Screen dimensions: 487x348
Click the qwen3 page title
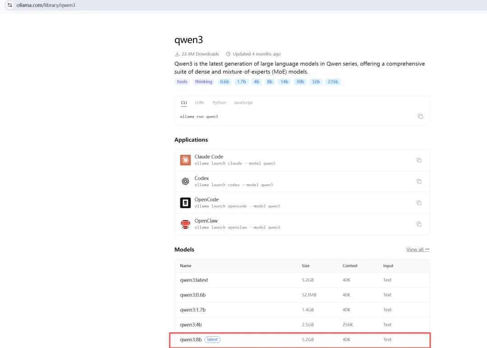click(x=188, y=40)
